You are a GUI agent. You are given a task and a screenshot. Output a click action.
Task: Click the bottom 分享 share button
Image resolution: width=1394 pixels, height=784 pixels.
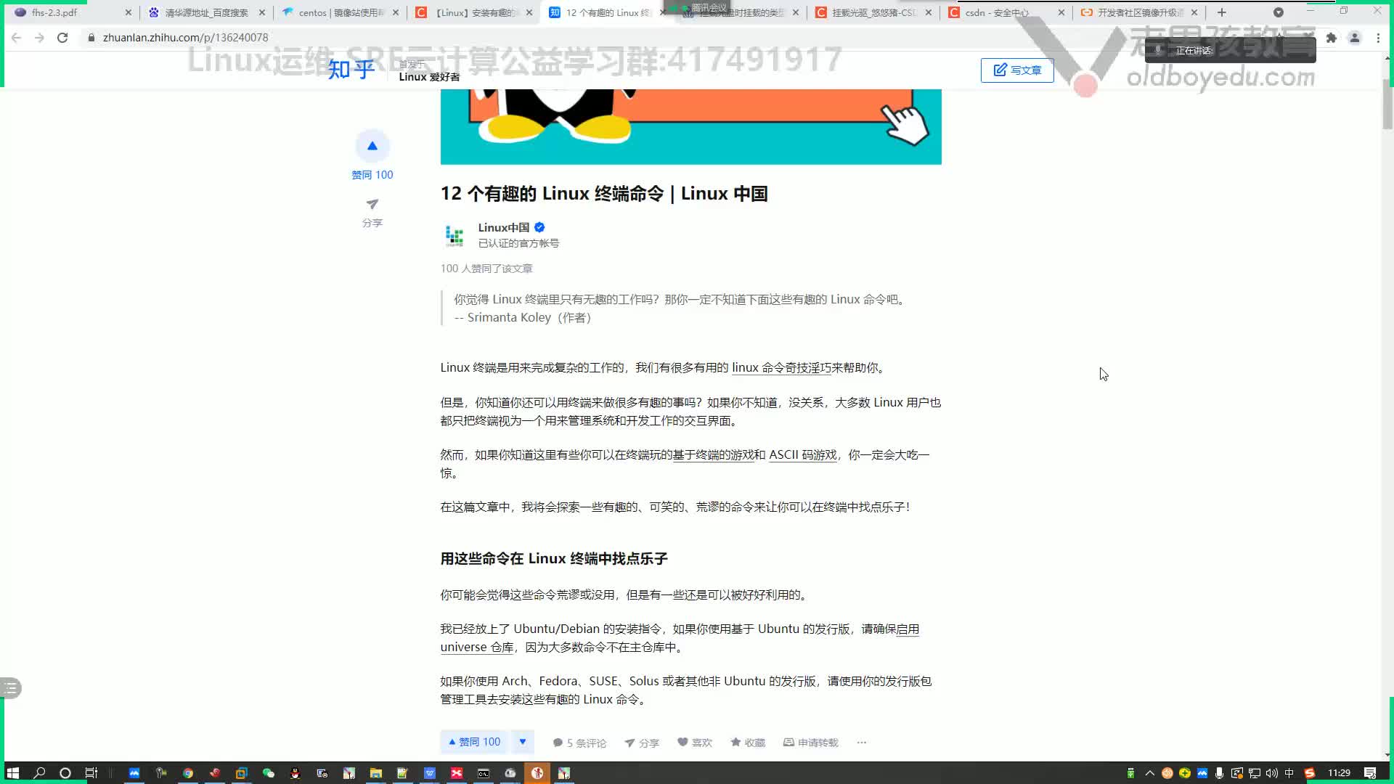tap(642, 743)
